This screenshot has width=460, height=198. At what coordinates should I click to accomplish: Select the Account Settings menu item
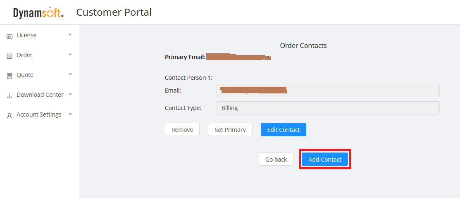[x=39, y=115]
